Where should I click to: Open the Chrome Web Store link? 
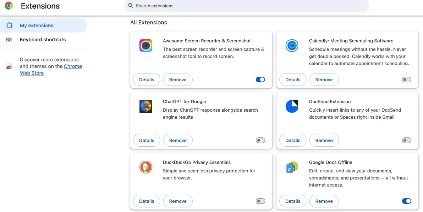click(51, 70)
